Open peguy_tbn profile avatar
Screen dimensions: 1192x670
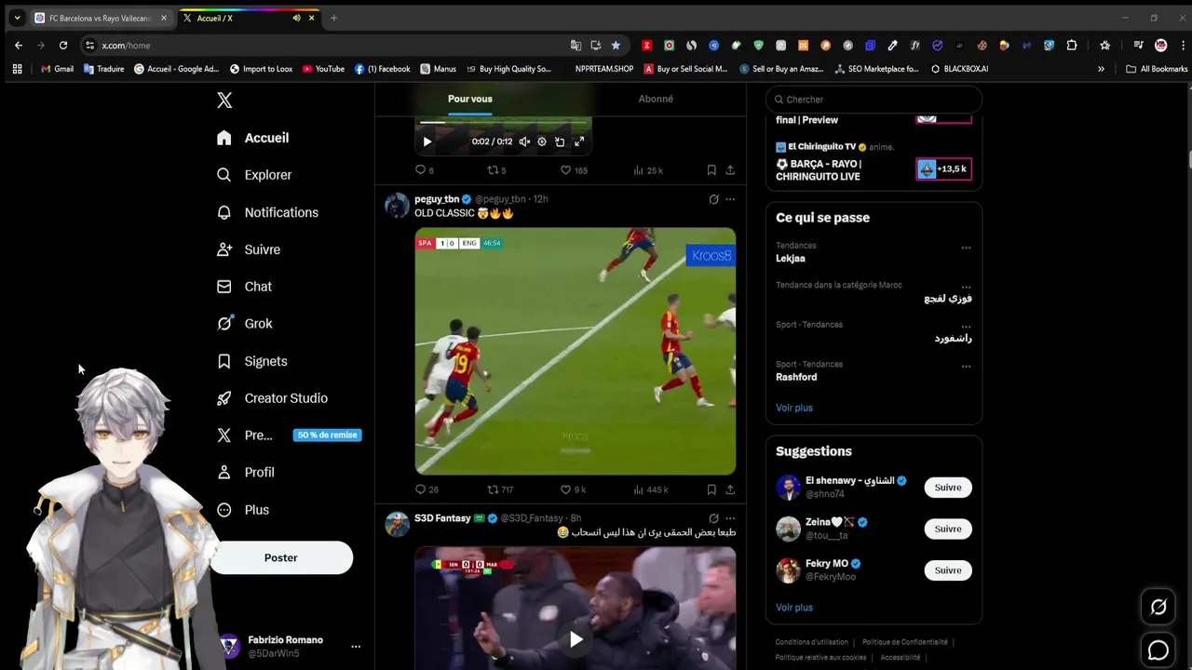(397, 206)
